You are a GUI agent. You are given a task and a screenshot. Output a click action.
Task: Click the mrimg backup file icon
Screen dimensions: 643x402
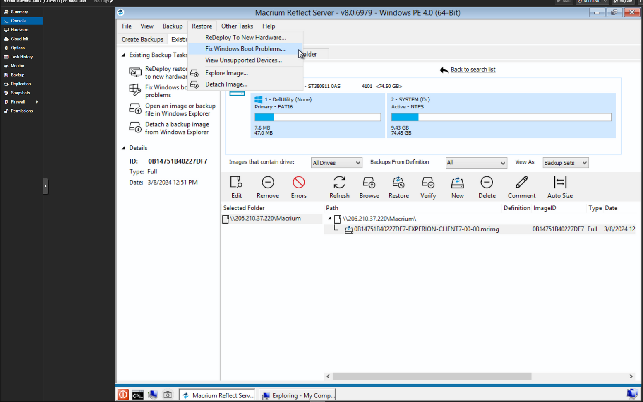[x=349, y=229]
